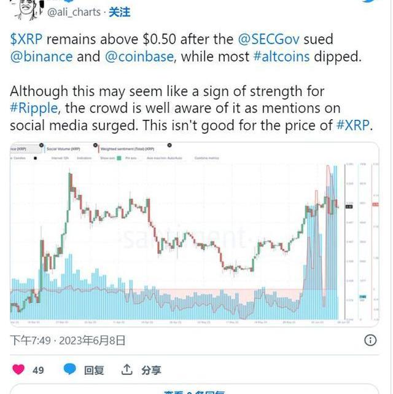Open the tweet info circle icon

[371, 340]
